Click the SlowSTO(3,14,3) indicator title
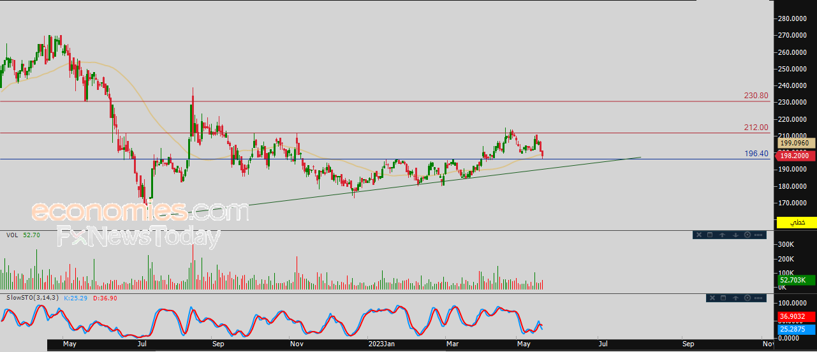 pos(33,298)
